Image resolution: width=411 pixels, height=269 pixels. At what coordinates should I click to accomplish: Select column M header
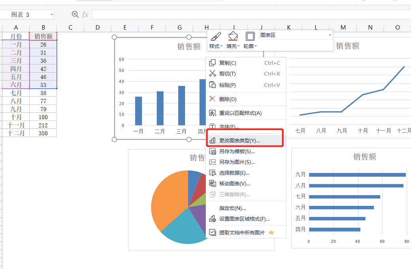(x=343, y=28)
